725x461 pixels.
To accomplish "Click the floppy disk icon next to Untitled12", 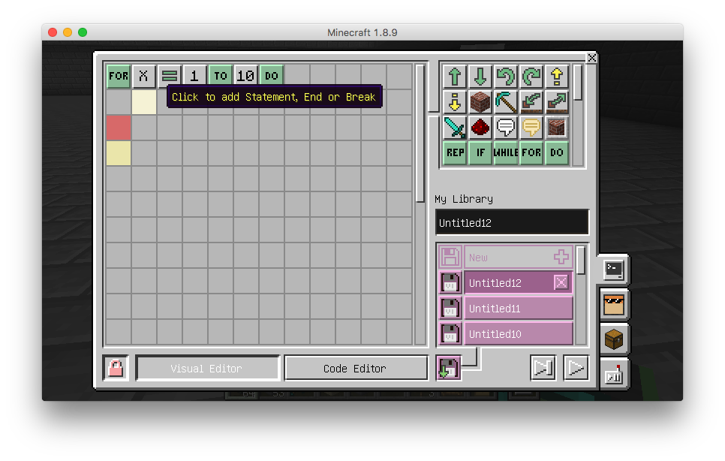I will coord(450,282).
